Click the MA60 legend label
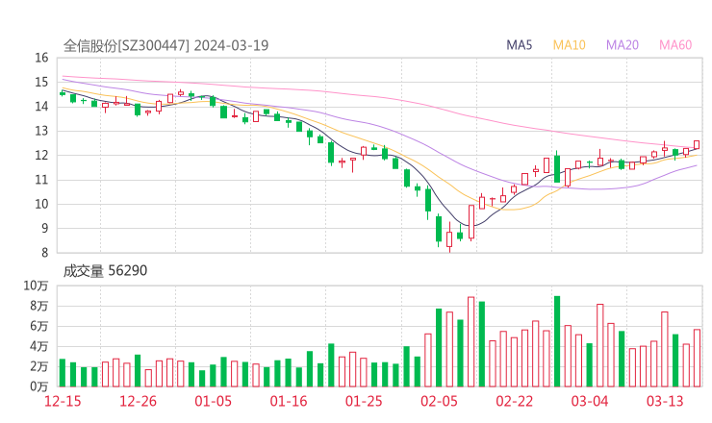The height and width of the screenshot is (423, 712). coord(675,45)
